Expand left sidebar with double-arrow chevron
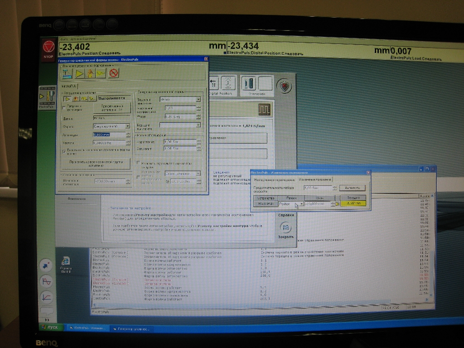 tap(47, 320)
